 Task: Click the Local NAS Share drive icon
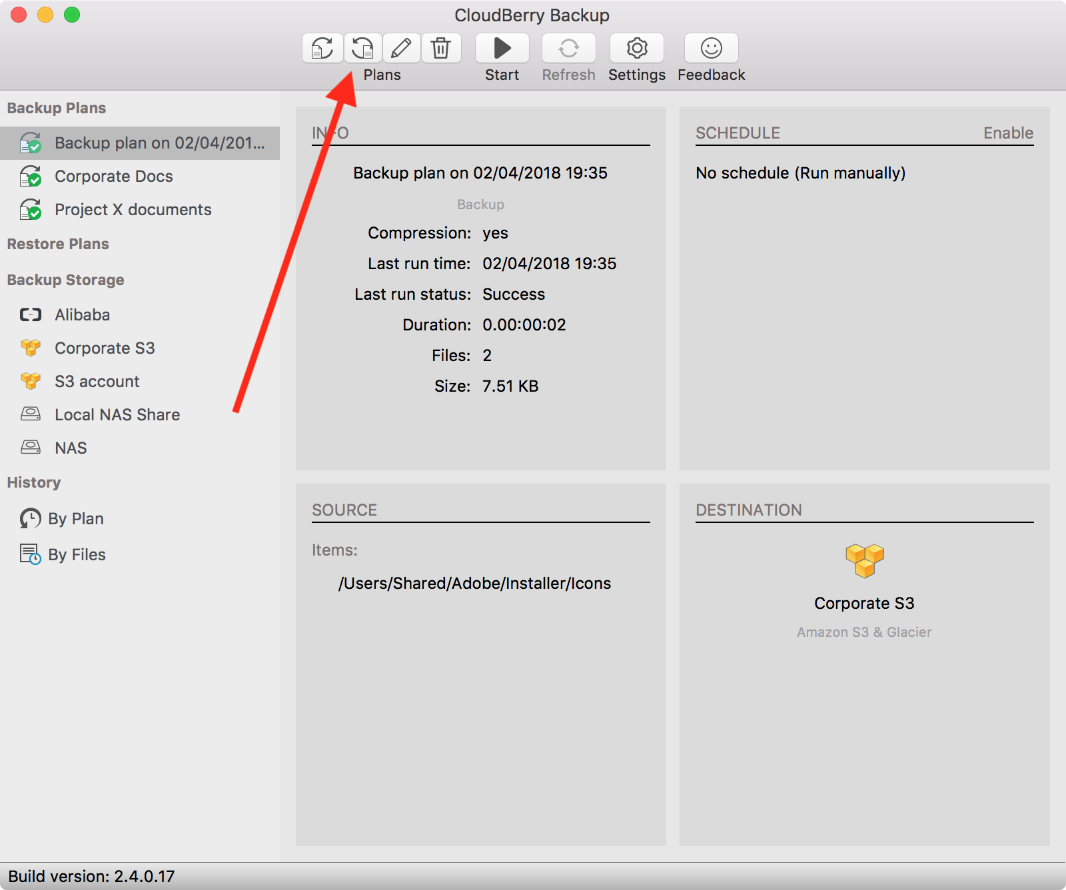click(31, 414)
